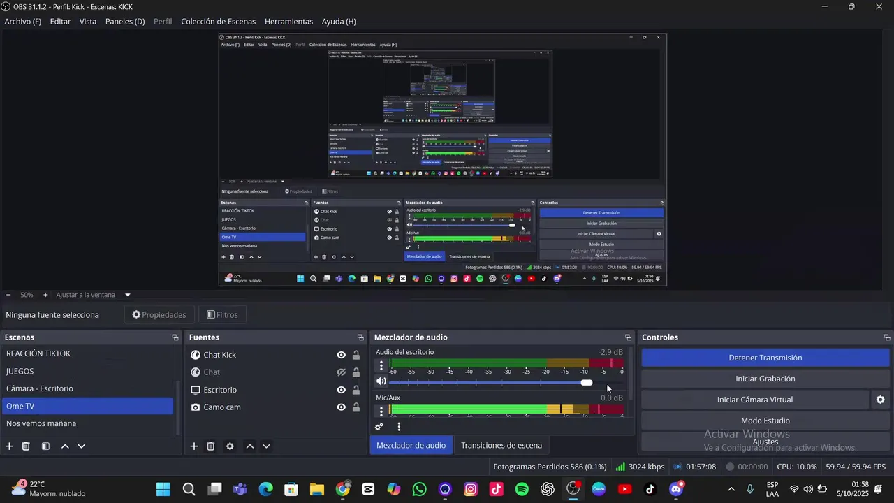Show hidden system tray icons chevron

(731, 489)
